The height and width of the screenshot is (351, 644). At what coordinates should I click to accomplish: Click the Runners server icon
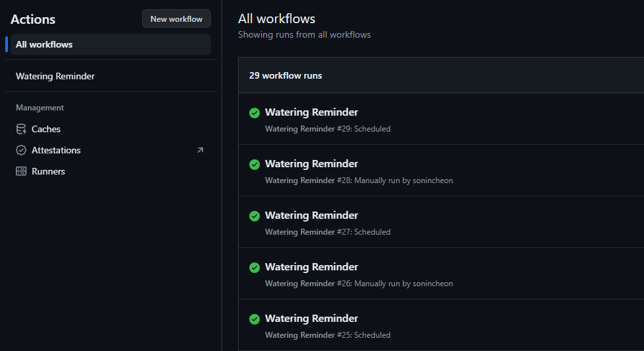[x=21, y=172]
